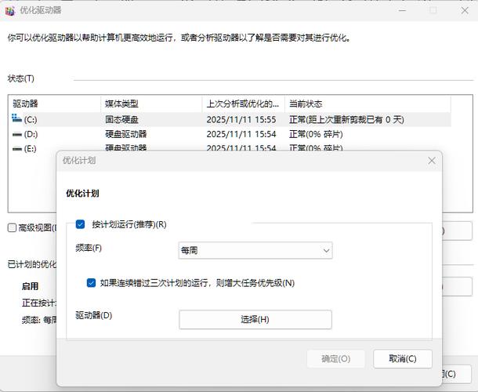Click D: drive's 硬盘驱动器 cell

pos(125,134)
